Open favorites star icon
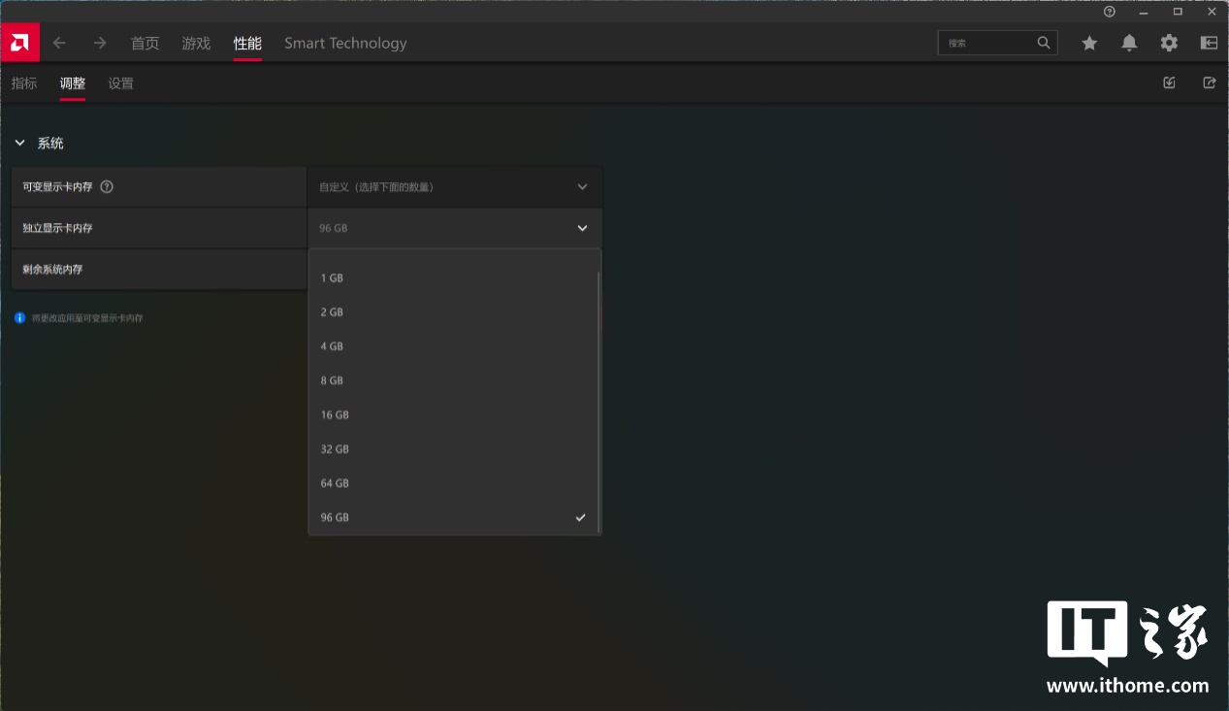The width and height of the screenshot is (1229, 711). [x=1089, y=43]
